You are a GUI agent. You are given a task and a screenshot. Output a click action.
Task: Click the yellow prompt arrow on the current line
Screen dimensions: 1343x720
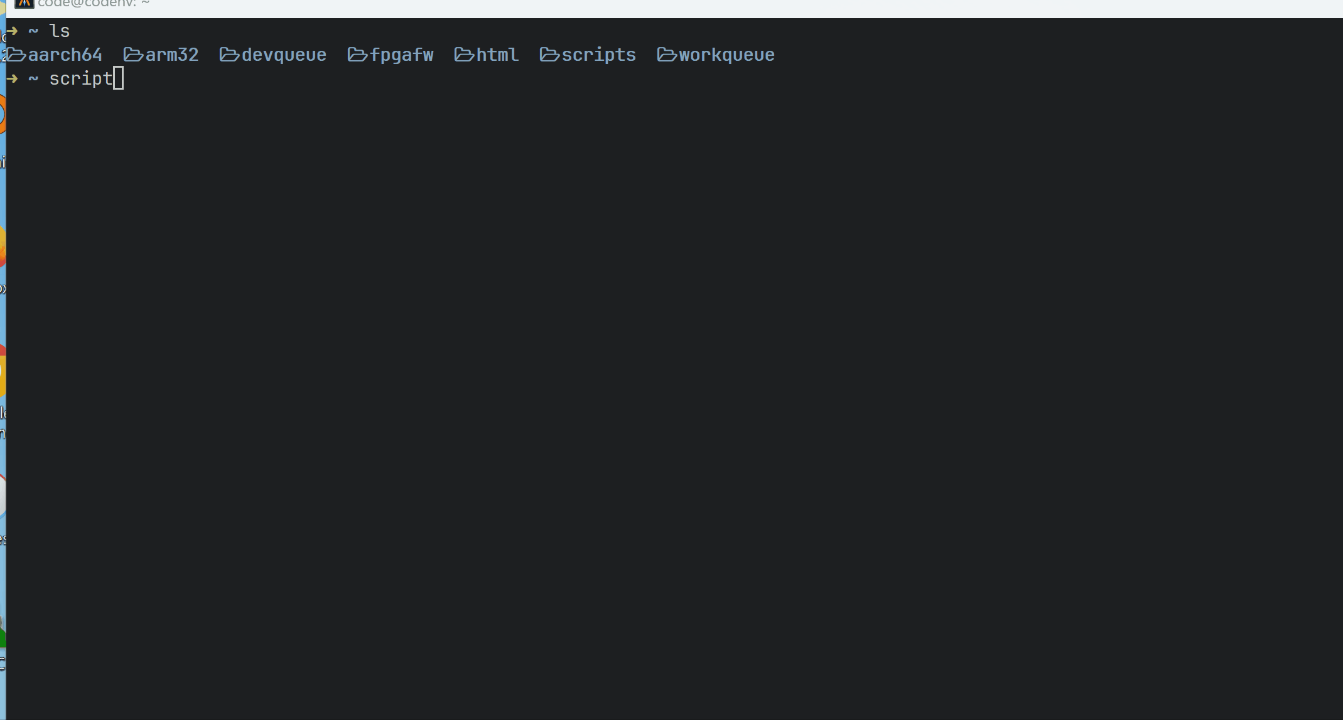(12, 79)
